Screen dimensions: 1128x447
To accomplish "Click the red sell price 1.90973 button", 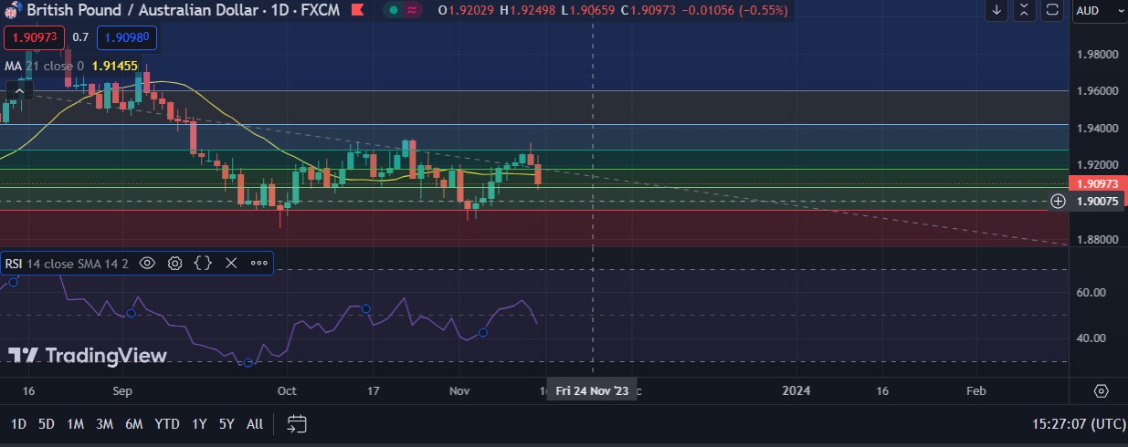I will click(x=34, y=37).
